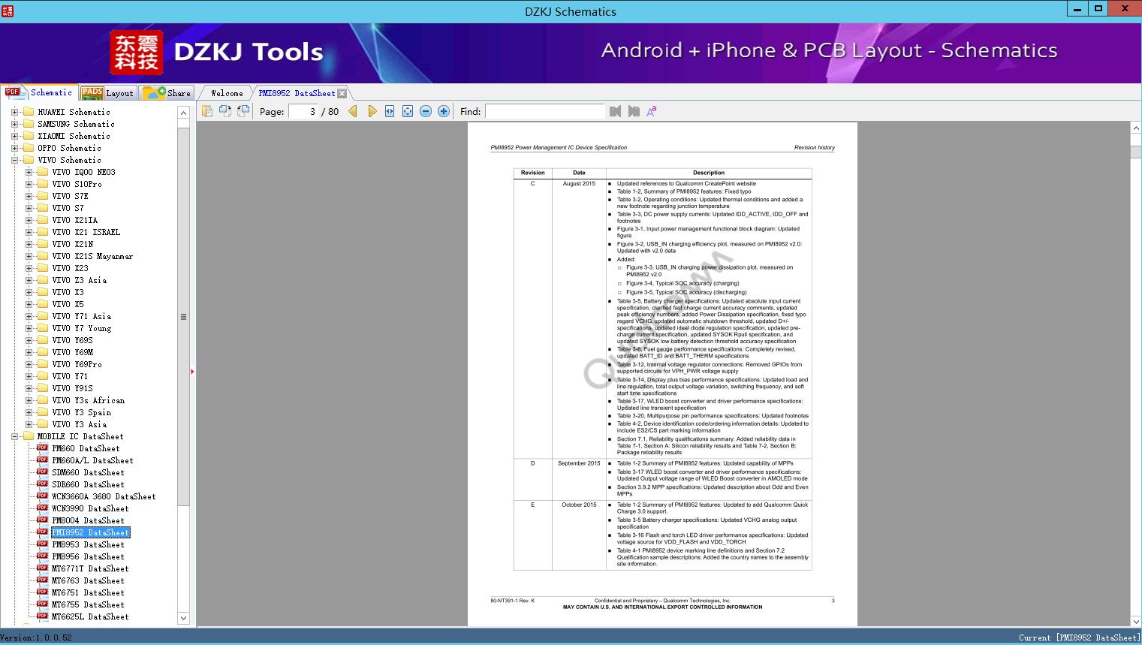Click the find-previous search arrow
The image size is (1142, 645).
coord(615,110)
